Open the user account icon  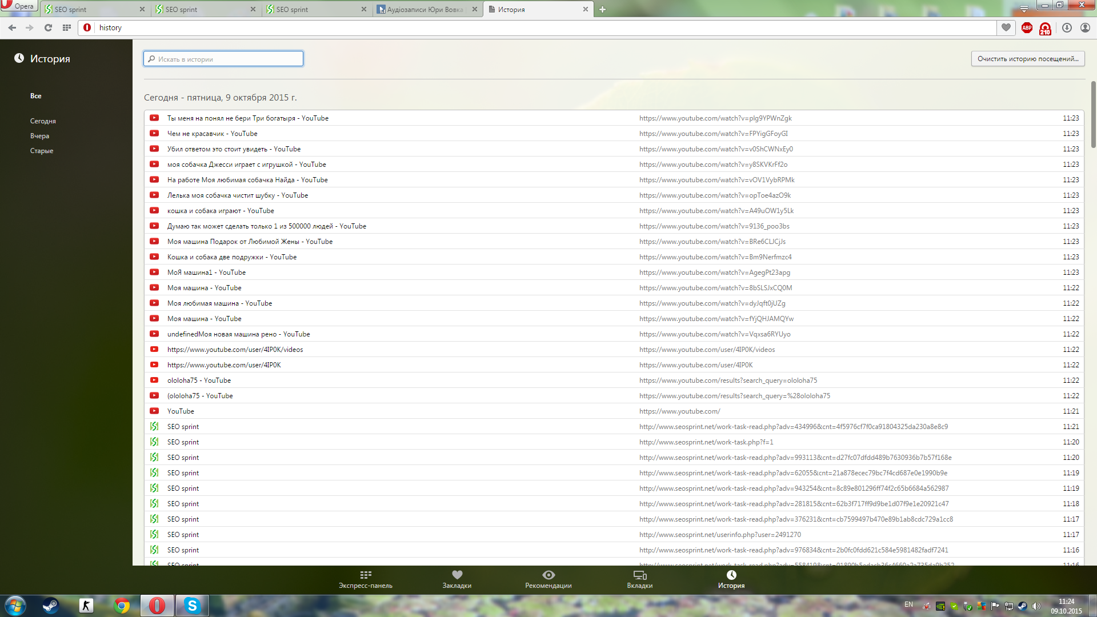(x=1085, y=27)
